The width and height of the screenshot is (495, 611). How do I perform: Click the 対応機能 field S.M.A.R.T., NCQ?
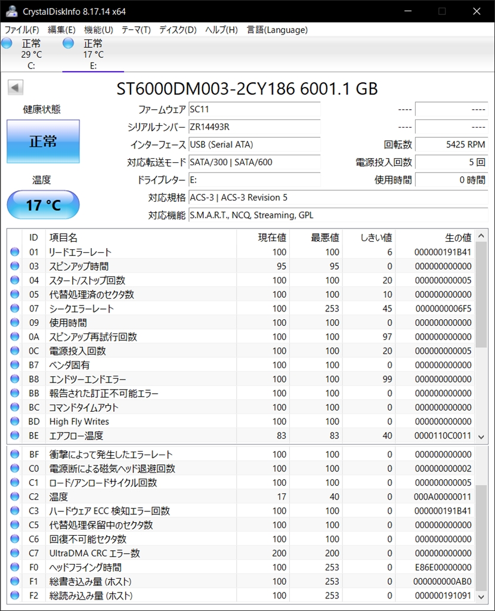click(x=338, y=215)
